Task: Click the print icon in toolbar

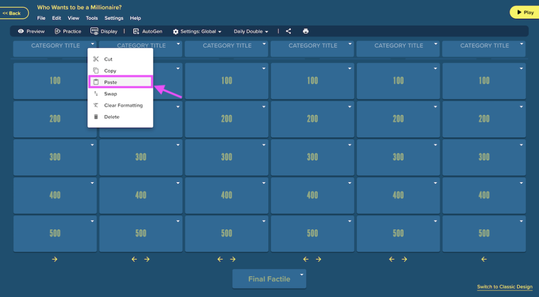Action: pos(306,31)
